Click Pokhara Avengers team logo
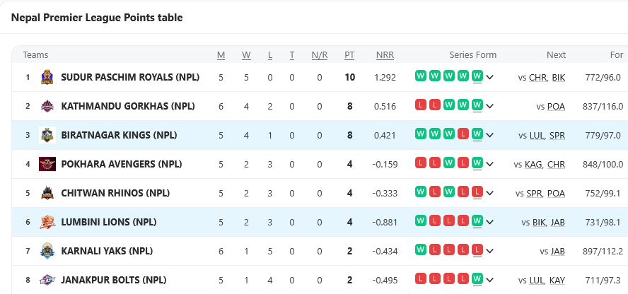 pos(47,164)
